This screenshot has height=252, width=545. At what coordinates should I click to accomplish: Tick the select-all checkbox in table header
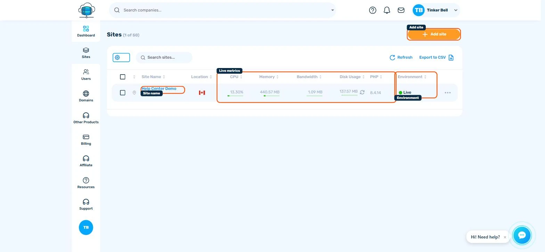point(122,77)
